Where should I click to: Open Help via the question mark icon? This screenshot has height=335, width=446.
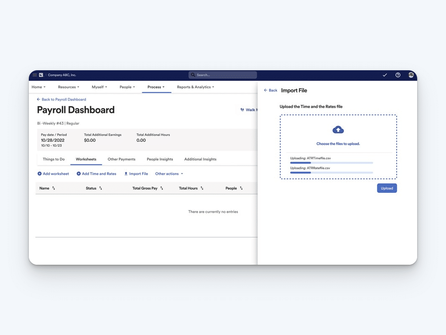click(x=398, y=75)
